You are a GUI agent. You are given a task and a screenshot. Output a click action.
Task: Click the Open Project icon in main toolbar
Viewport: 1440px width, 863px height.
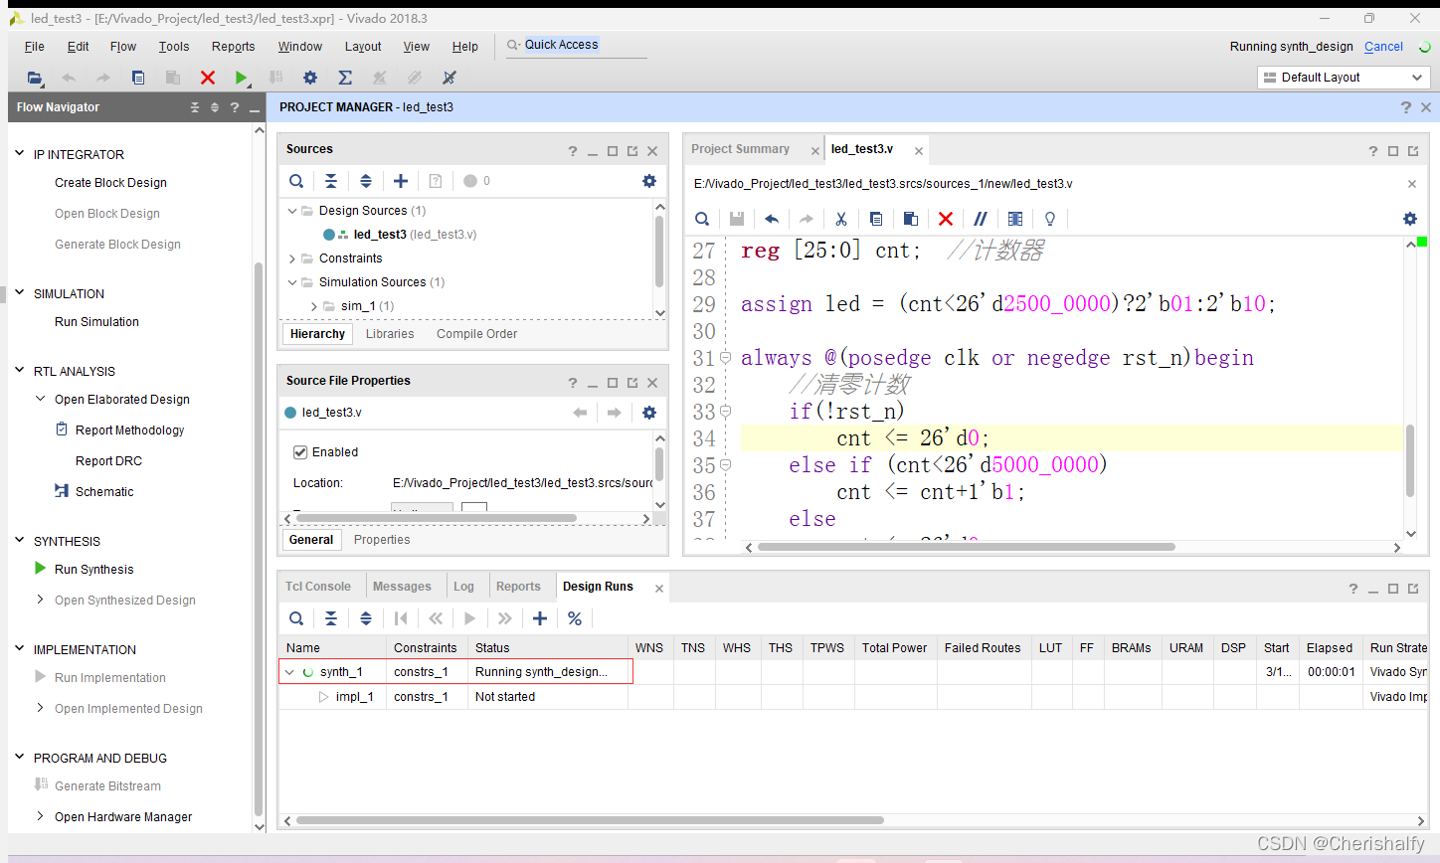click(35, 78)
